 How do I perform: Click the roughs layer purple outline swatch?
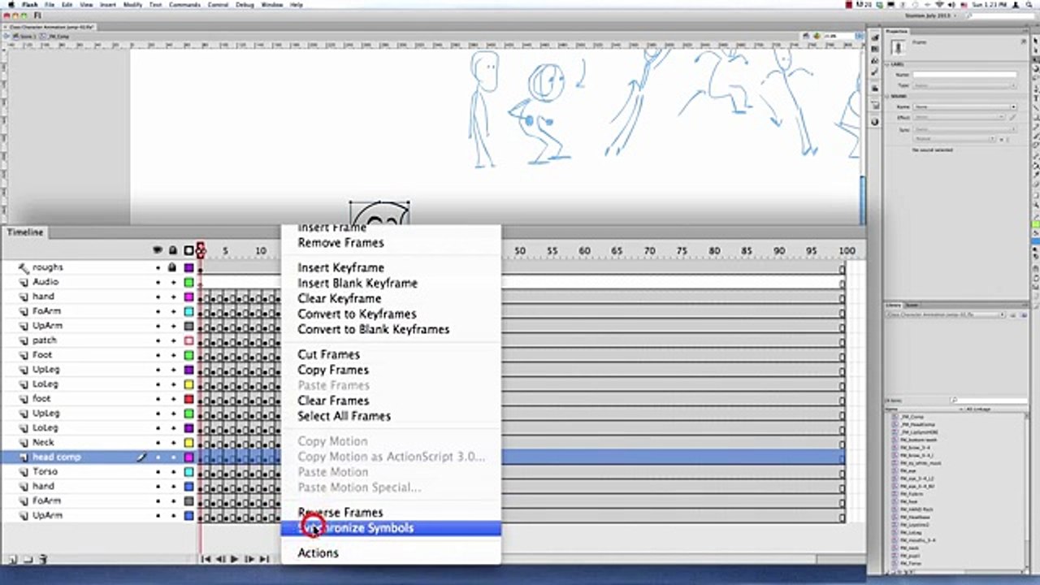click(x=188, y=267)
